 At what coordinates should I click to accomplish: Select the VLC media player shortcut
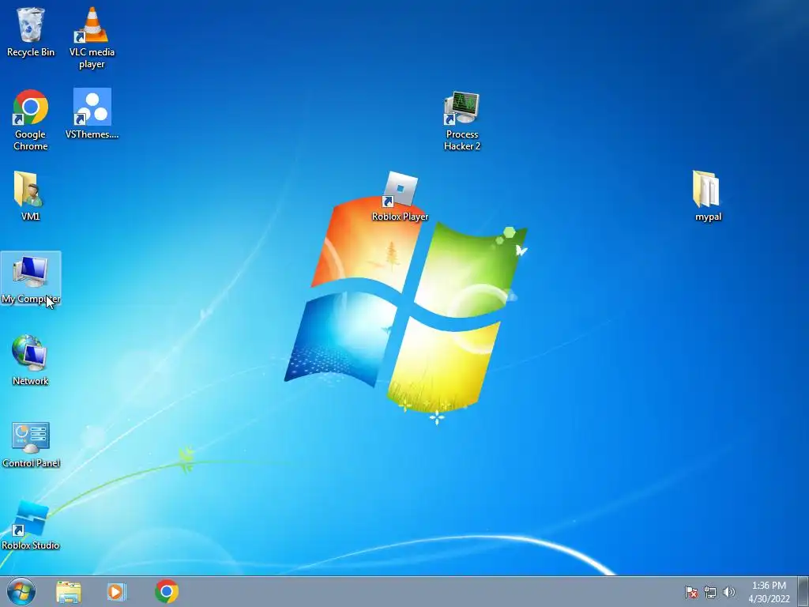pos(92,38)
